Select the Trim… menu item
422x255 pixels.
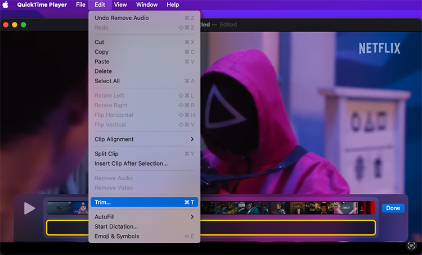[144, 202]
